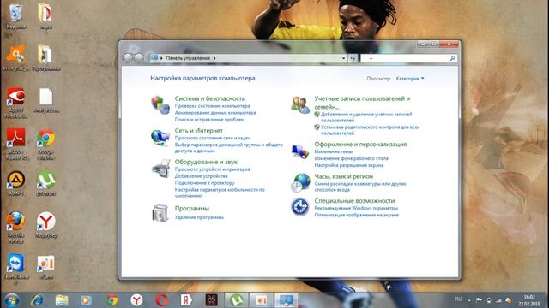Viewport: 549px width, 308px height.
Task: Click the RU language indicator
Action: [457, 299]
